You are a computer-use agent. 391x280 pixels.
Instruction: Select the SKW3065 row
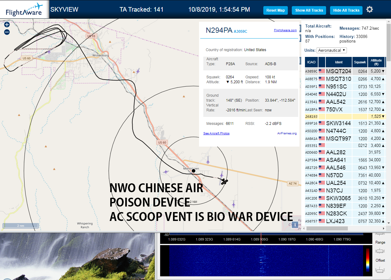coord(345,198)
